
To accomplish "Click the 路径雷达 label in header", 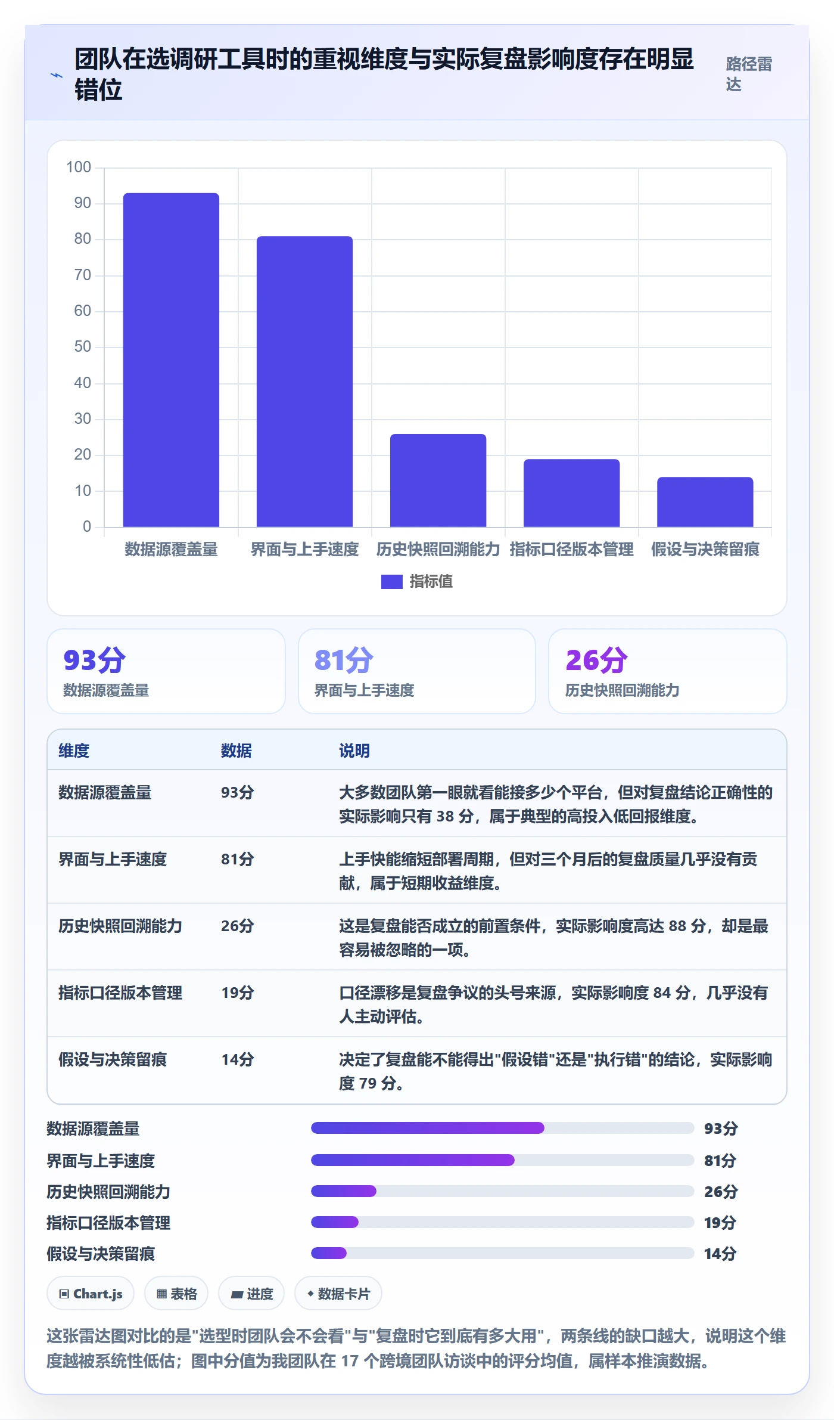I will click(x=749, y=75).
